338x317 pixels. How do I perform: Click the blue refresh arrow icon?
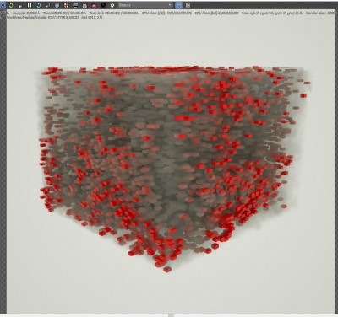coord(39,5)
